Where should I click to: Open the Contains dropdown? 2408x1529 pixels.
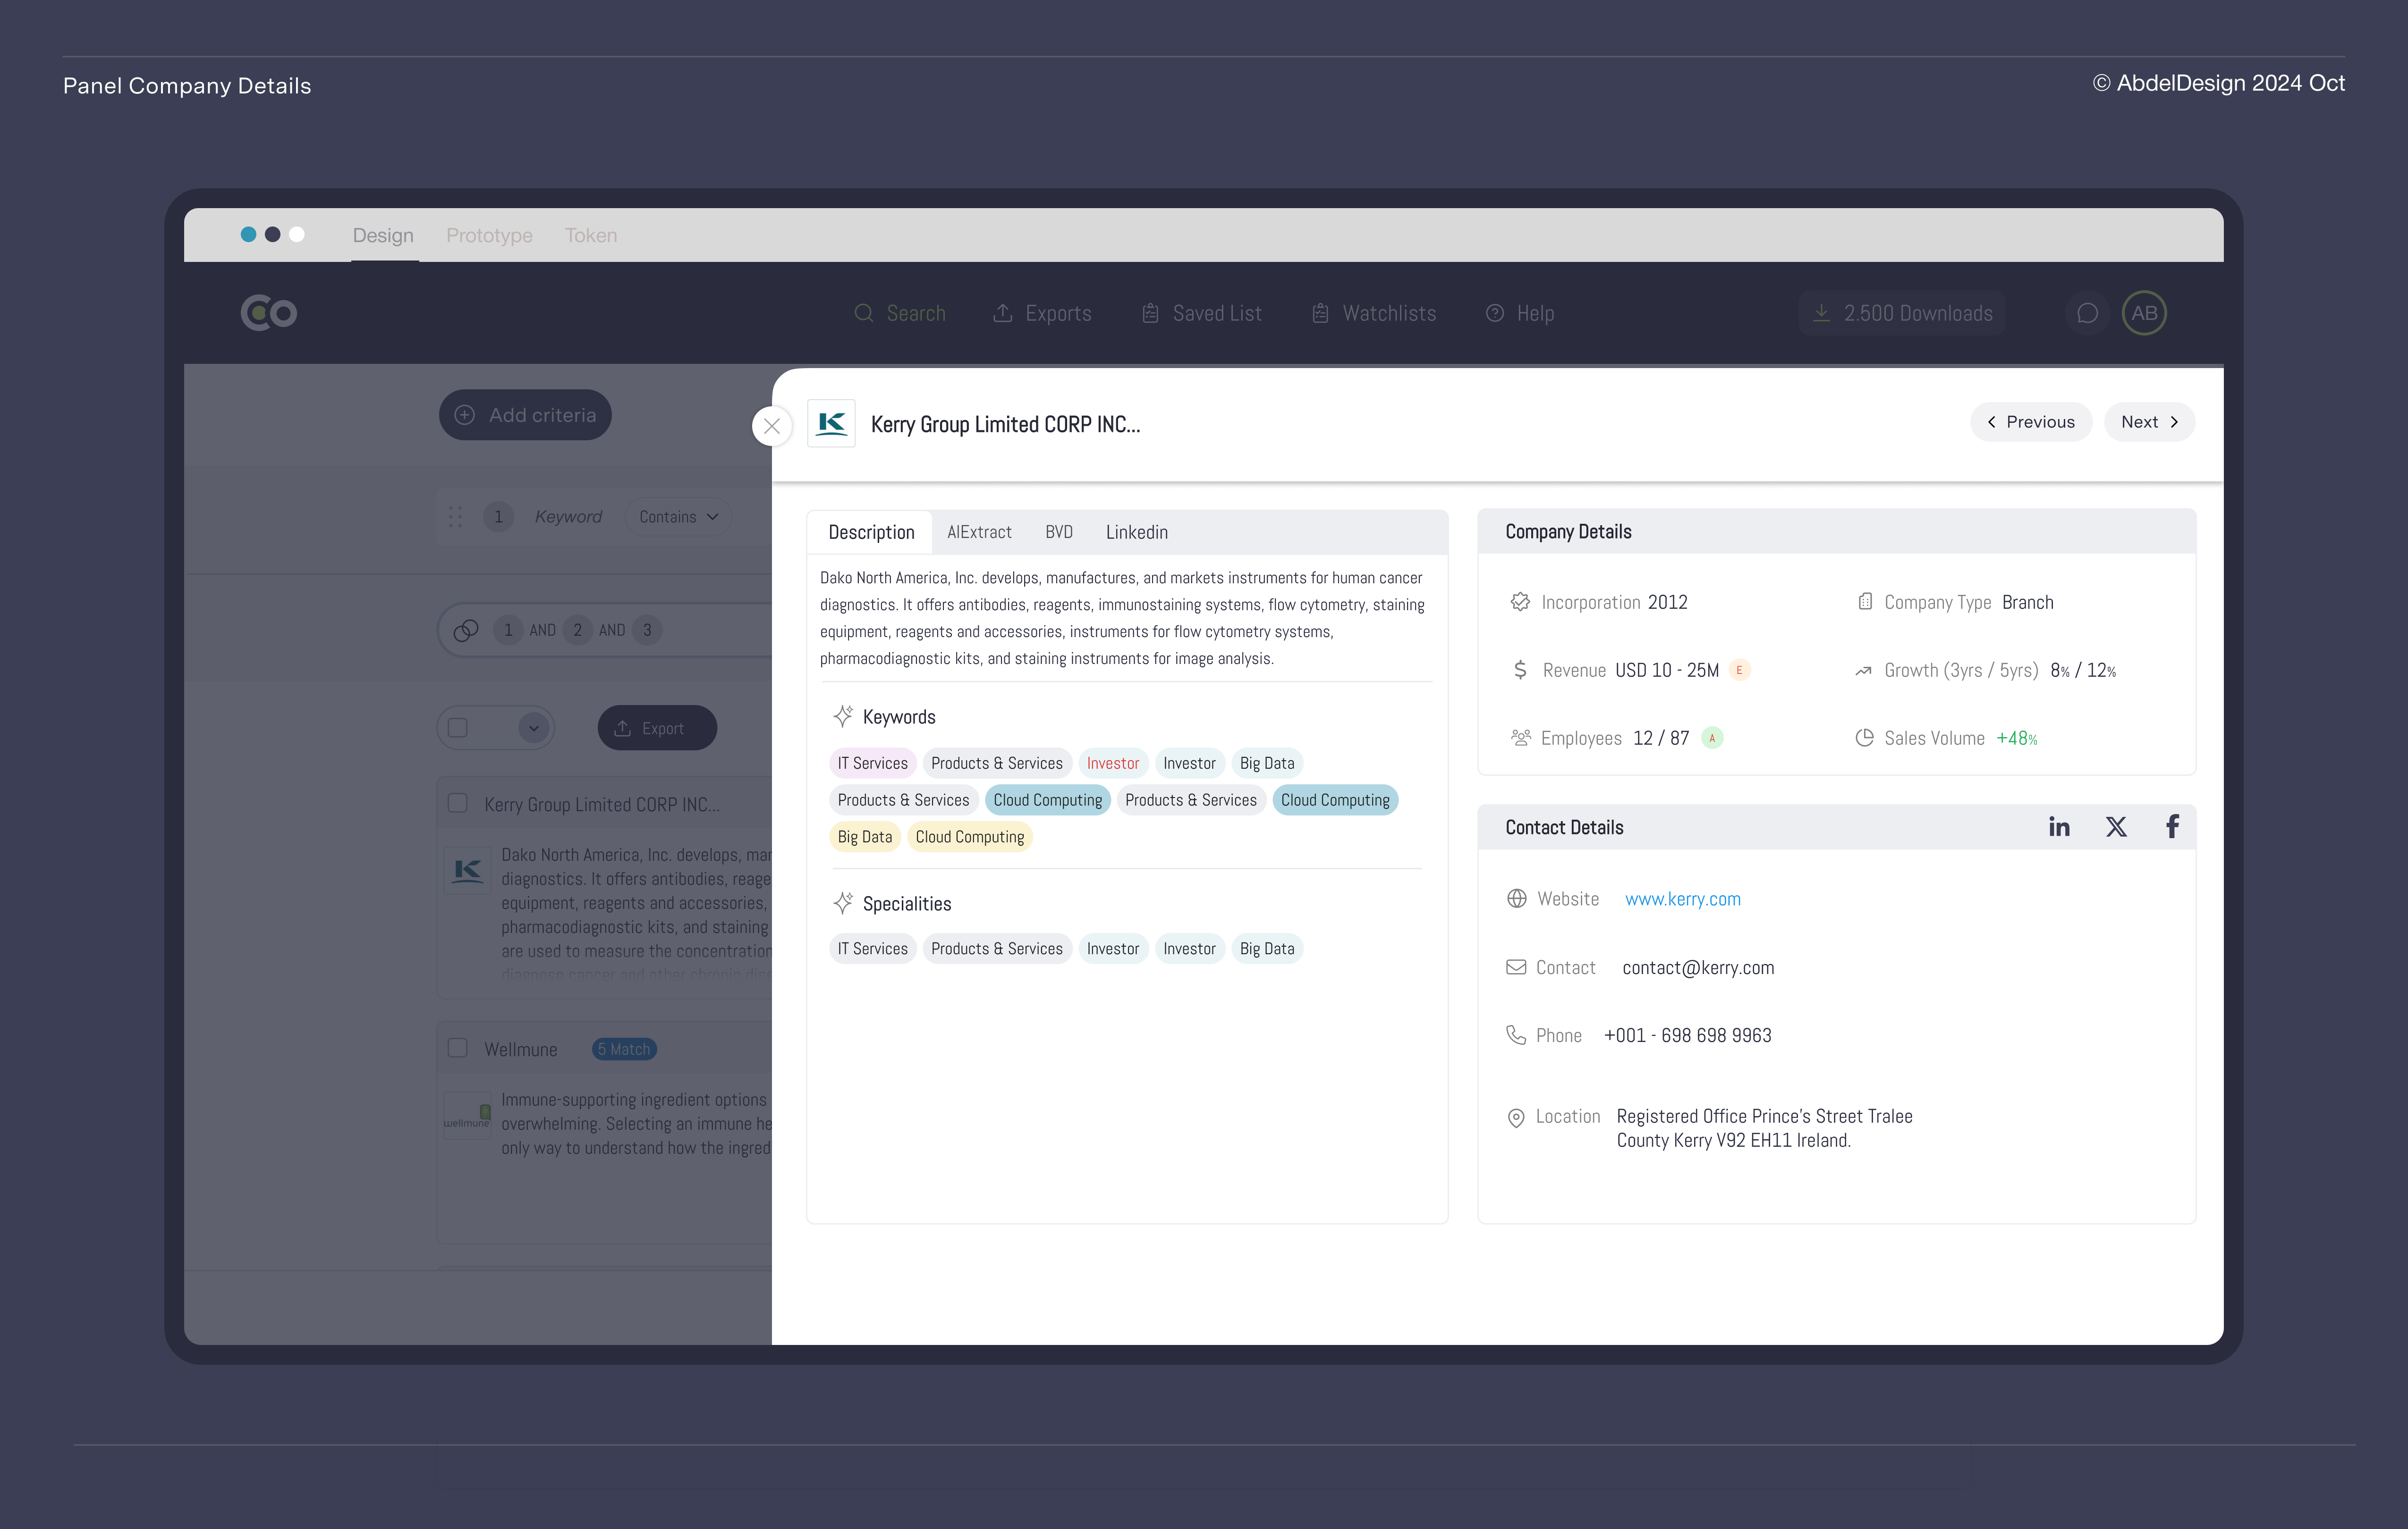[x=679, y=517]
